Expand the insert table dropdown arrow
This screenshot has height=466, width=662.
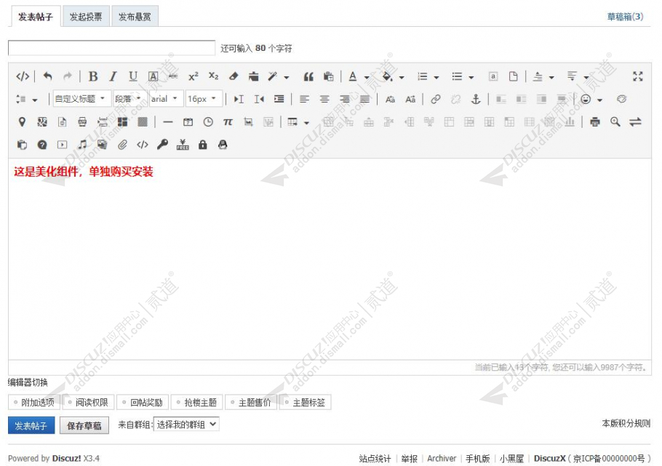coord(306,123)
